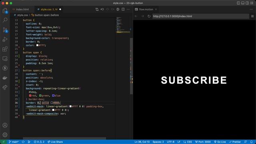Click the editor horizontal scrollbar

[x=64, y=138]
